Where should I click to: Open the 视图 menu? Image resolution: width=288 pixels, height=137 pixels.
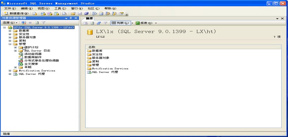(43, 9)
